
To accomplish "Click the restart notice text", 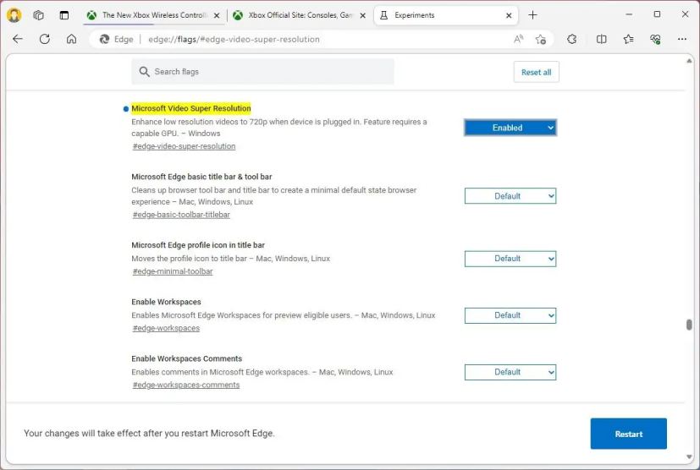I will click(149, 434).
